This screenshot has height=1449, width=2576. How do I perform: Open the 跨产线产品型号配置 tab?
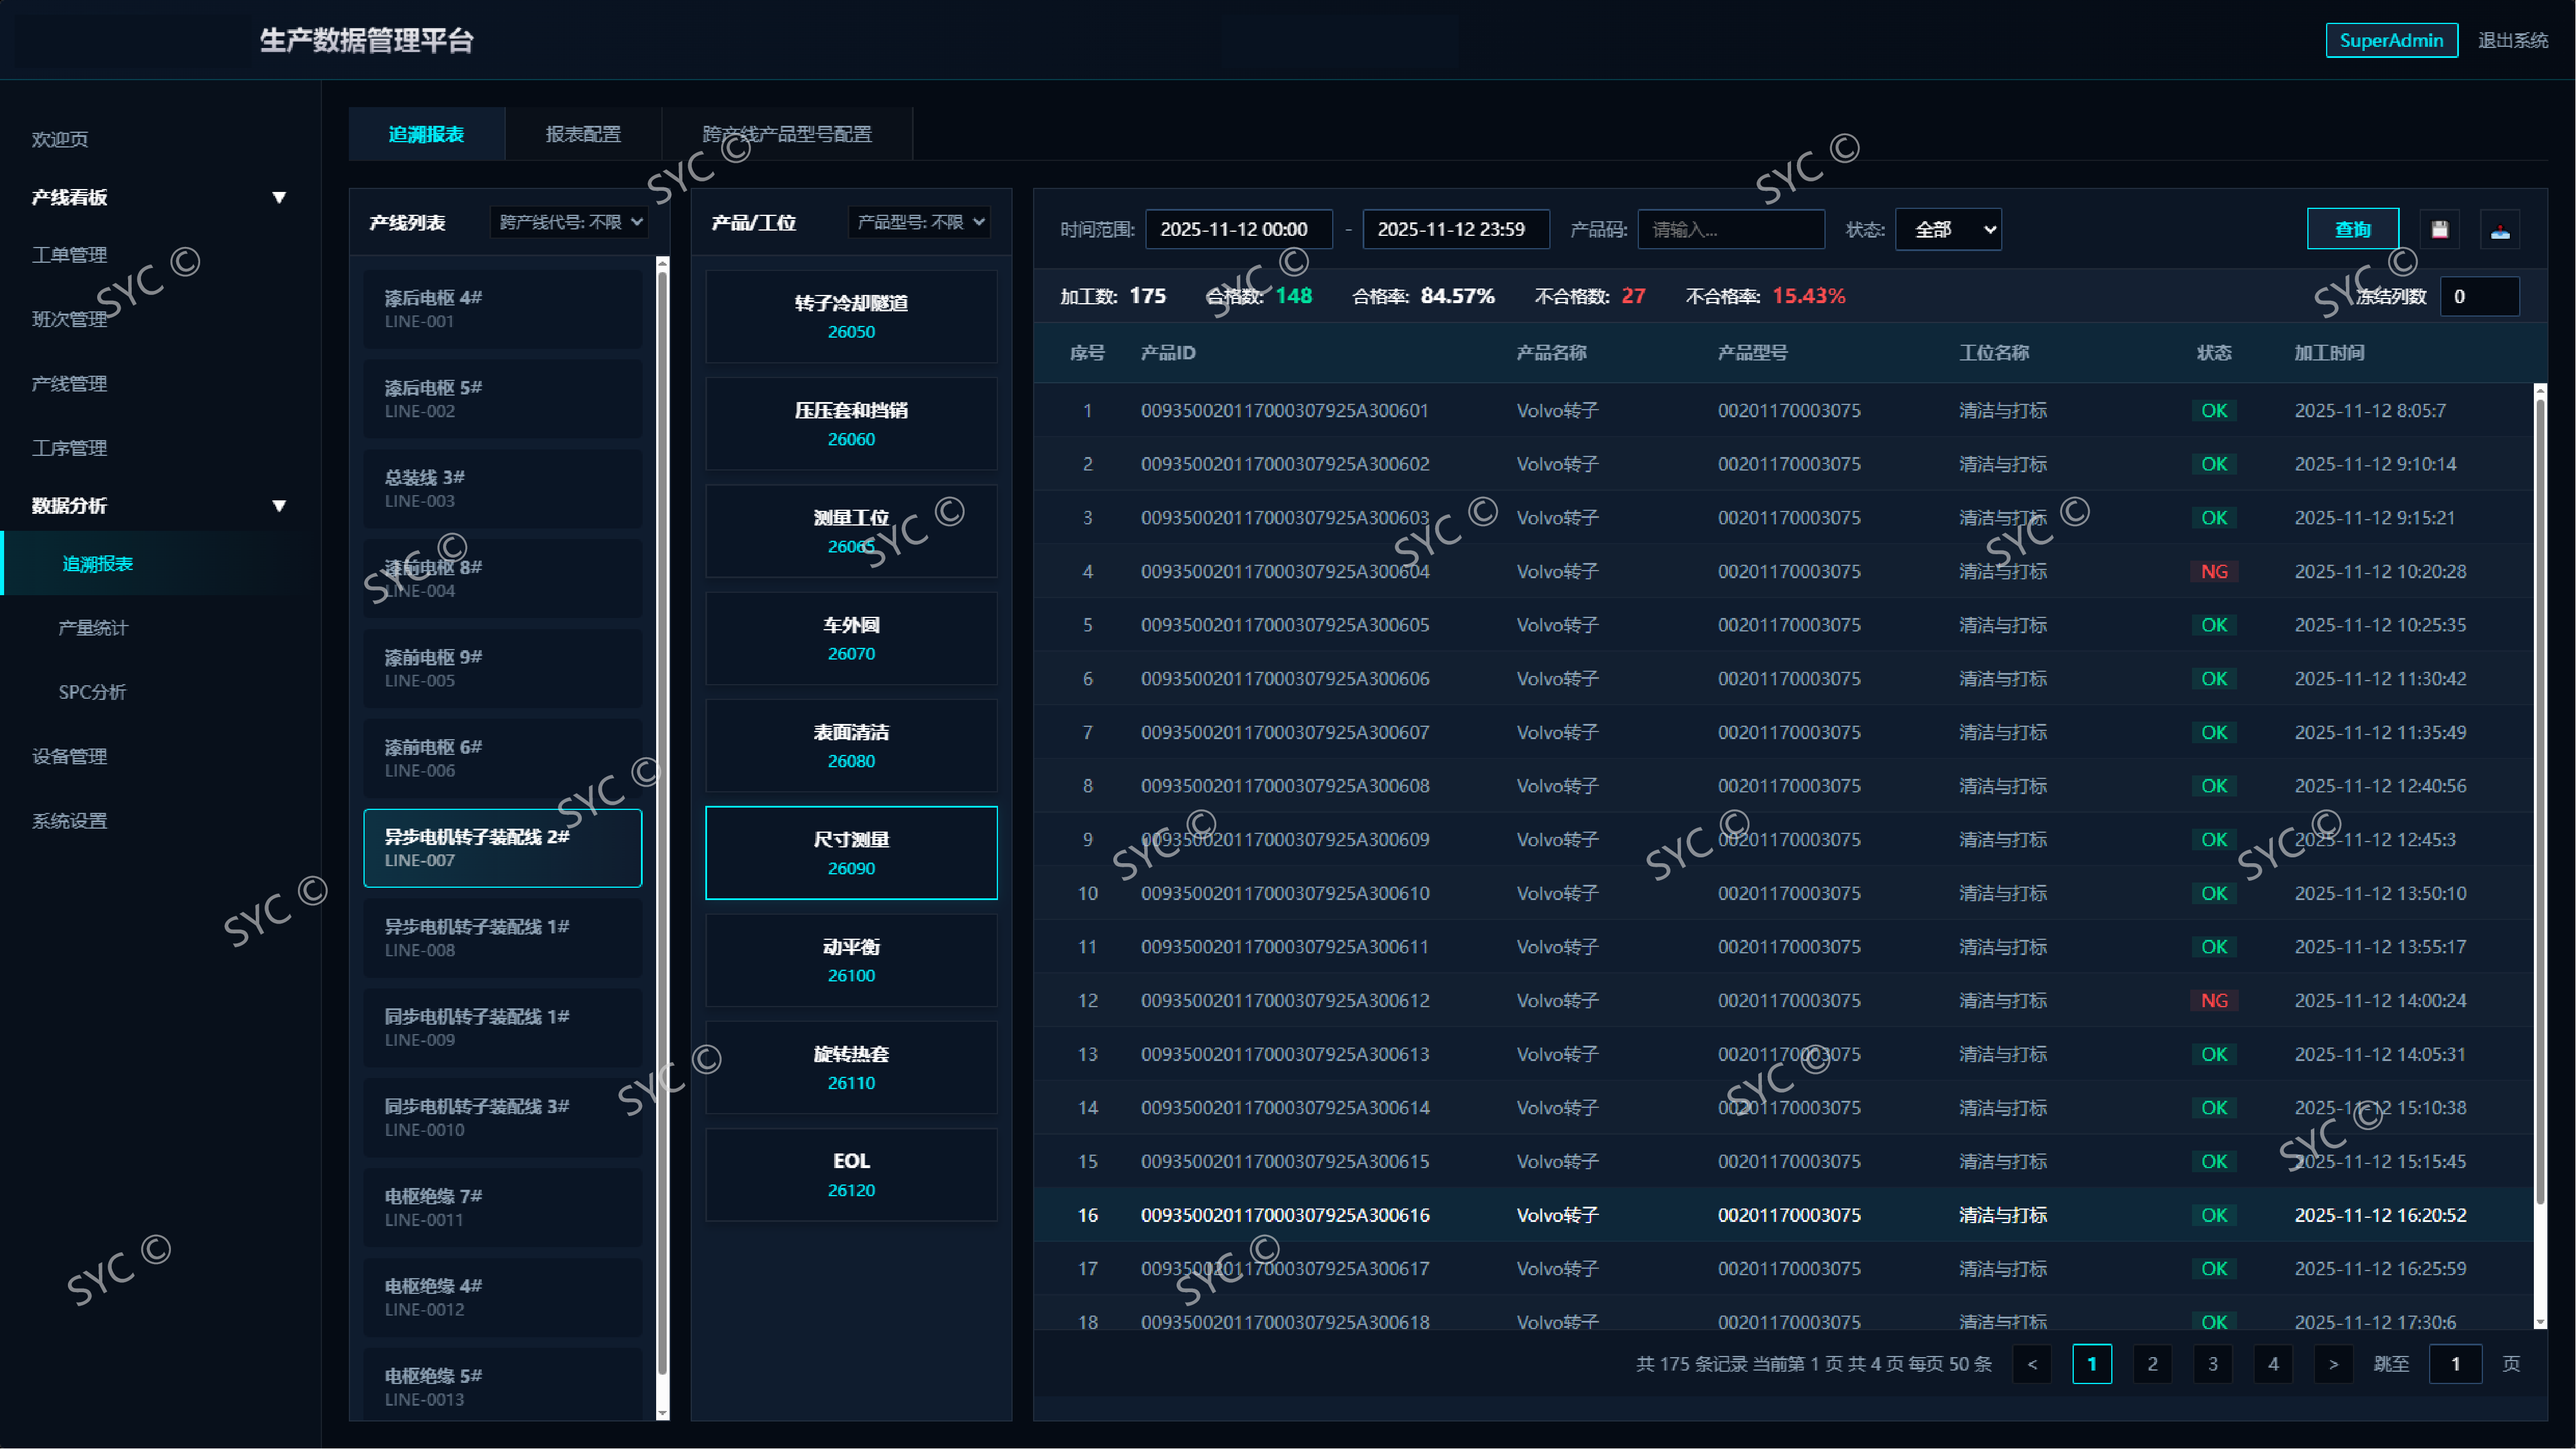787,134
